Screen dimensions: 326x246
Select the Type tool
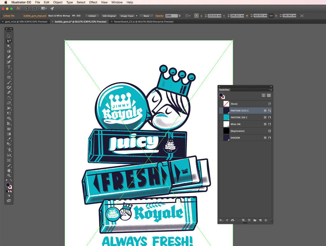9,67
